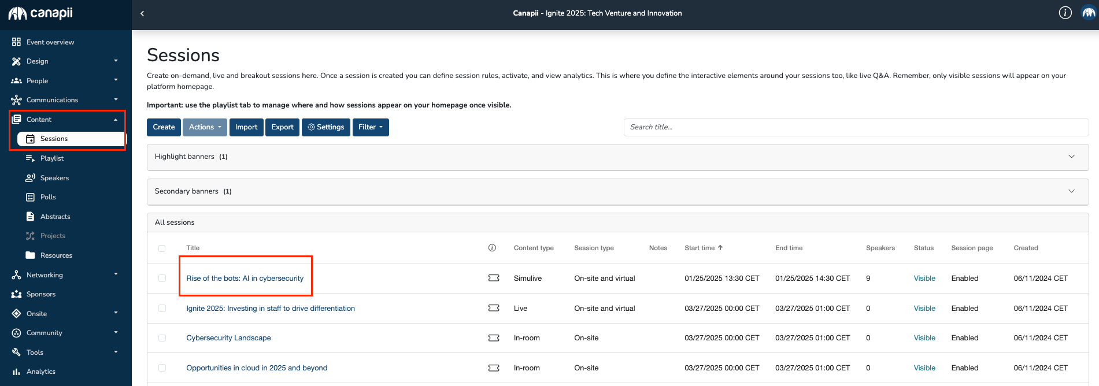1099x386 pixels.
Task: Click ticket icon in Rise of the bots row
Action: 494,278
